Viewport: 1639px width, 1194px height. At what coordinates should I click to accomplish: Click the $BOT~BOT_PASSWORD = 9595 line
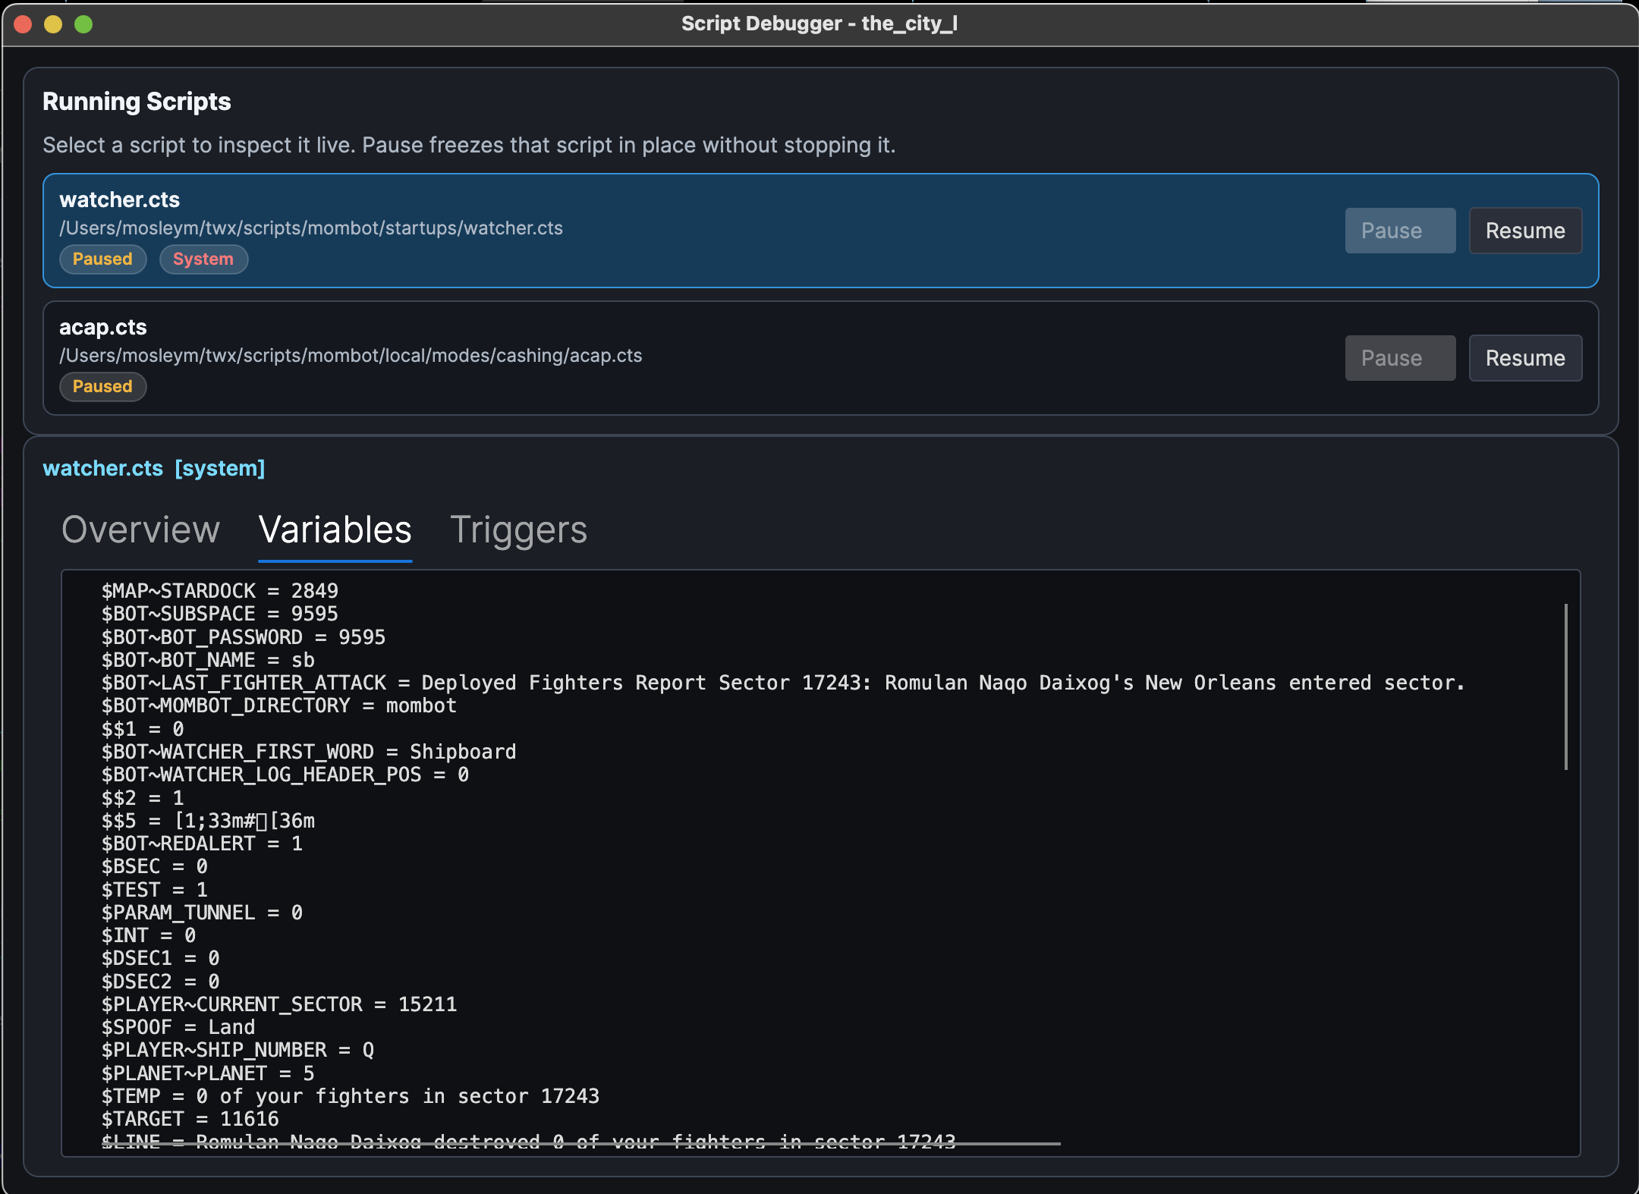tap(244, 637)
